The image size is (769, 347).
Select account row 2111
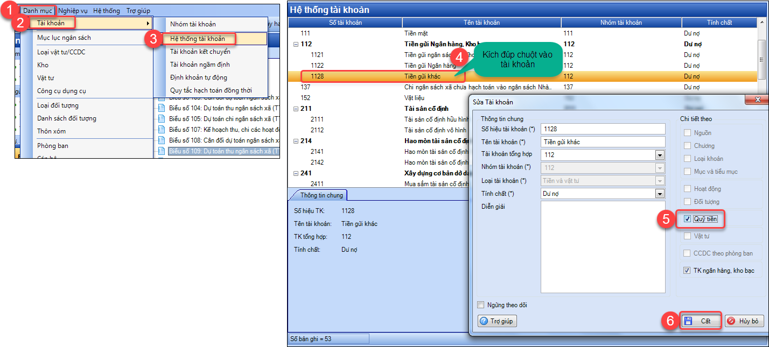tap(377, 119)
